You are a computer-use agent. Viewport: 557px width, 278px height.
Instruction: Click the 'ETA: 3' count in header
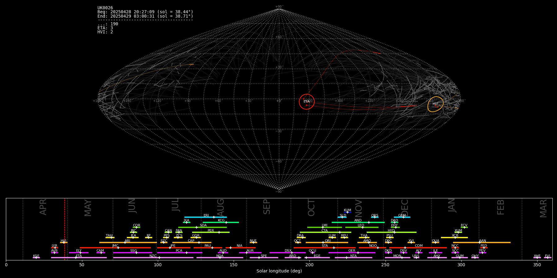[x=105, y=28]
